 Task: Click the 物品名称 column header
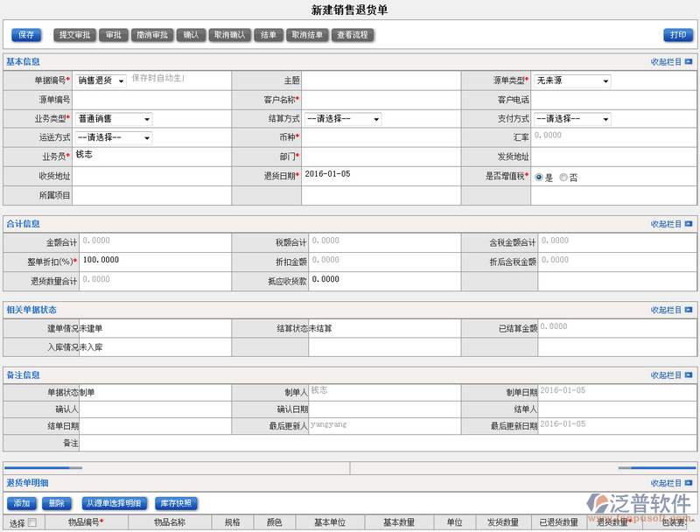(170, 522)
